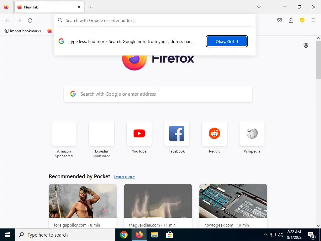321x241 pixels.
Task: Open Microsoft Store from taskbar
Action: (x=170, y=235)
